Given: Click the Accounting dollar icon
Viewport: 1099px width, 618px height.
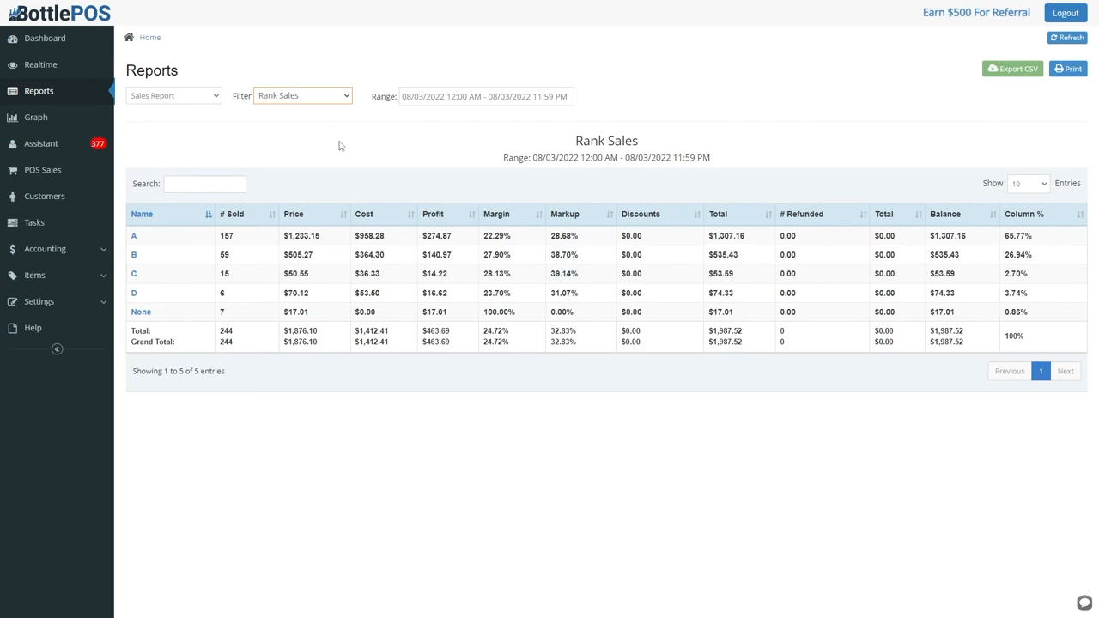Looking at the screenshot, I should click(12, 249).
